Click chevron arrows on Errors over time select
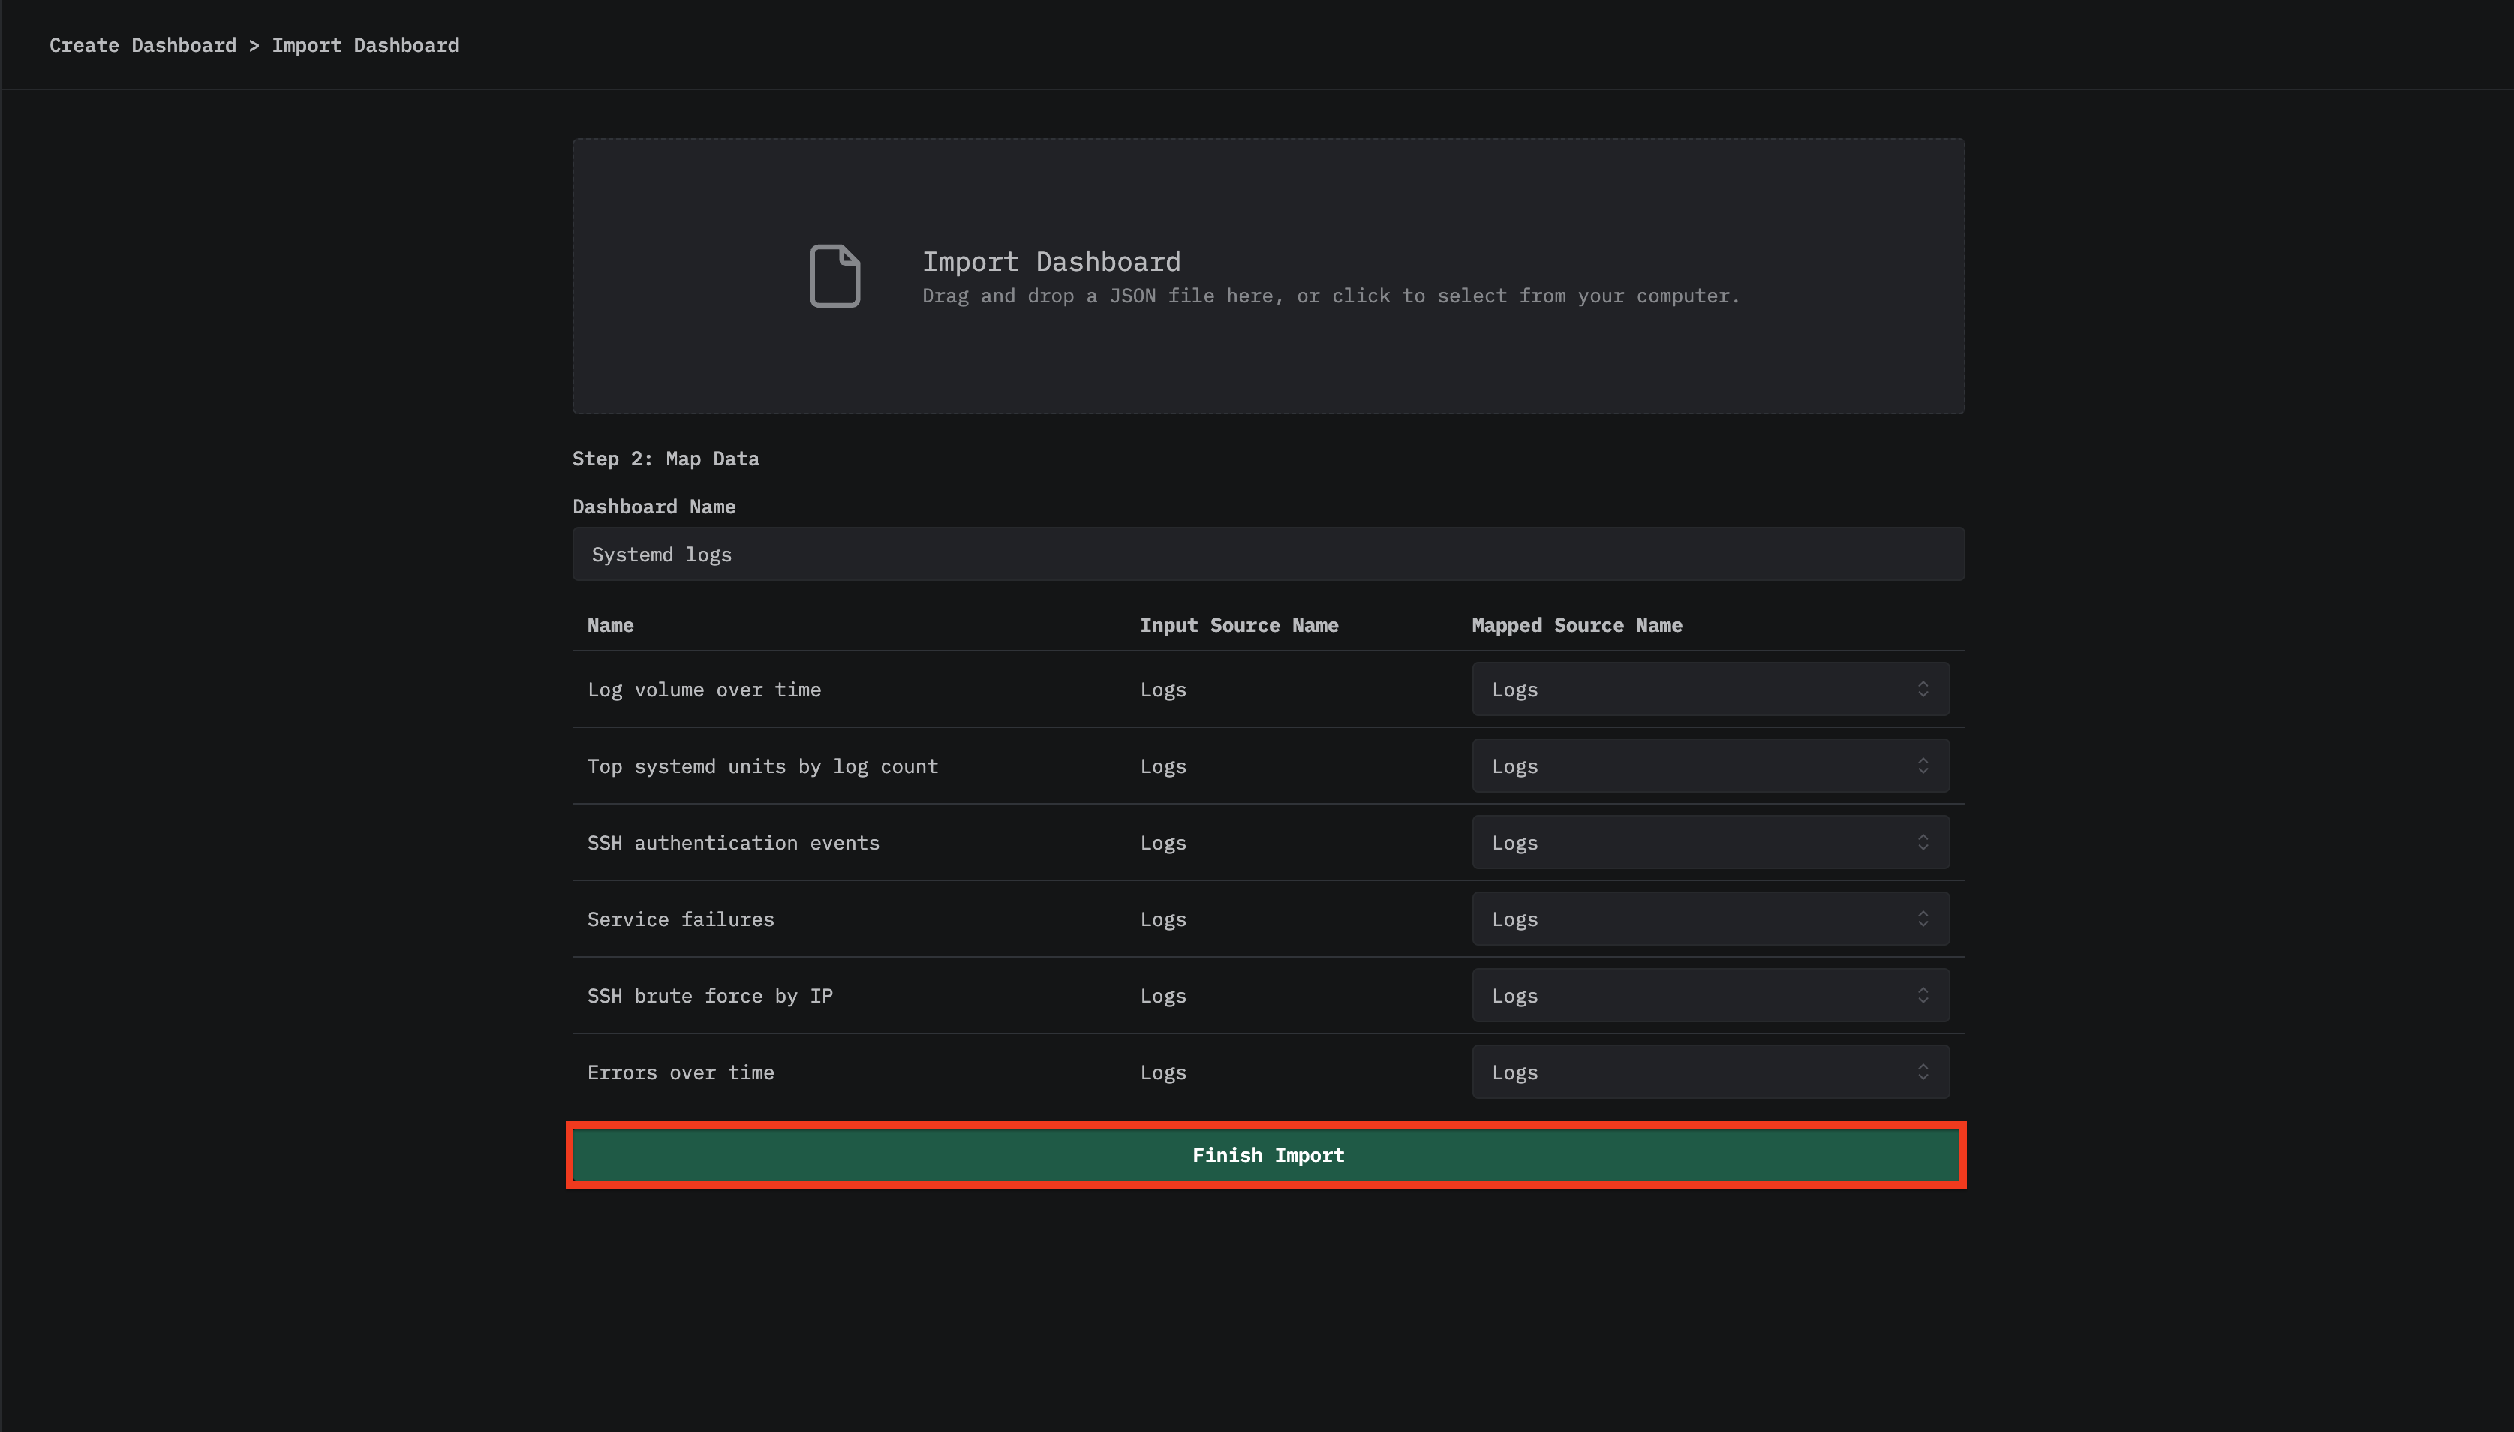2514x1432 pixels. [x=1922, y=1072]
